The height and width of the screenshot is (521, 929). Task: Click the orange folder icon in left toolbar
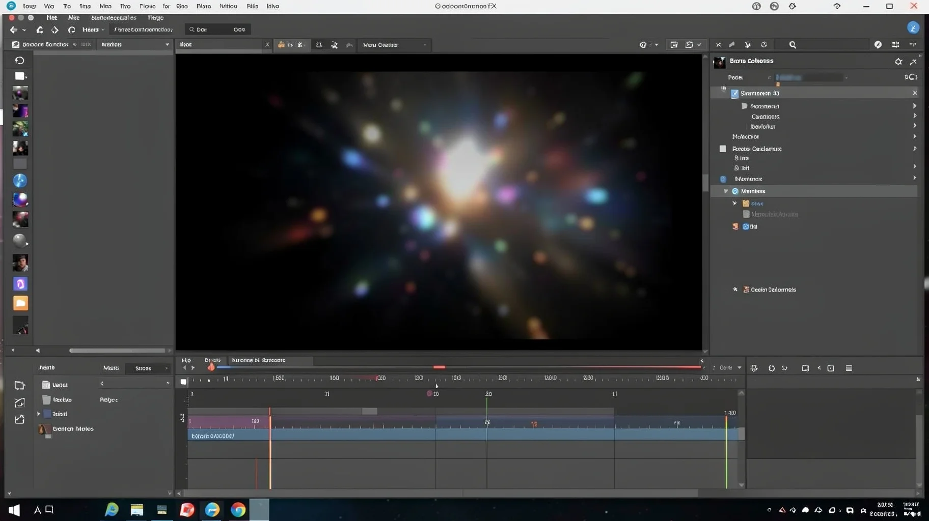pyautogui.click(x=20, y=303)
